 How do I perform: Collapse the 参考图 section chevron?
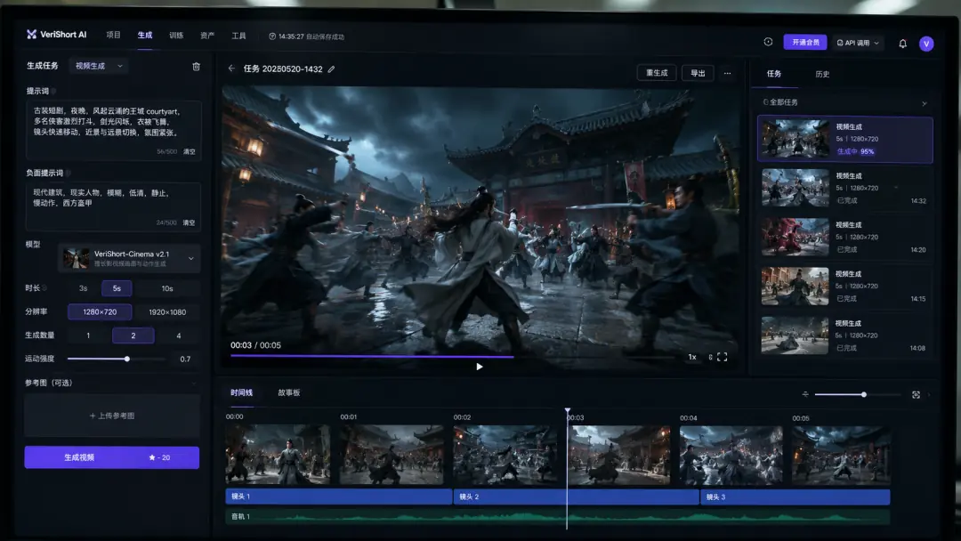(194, 383)
